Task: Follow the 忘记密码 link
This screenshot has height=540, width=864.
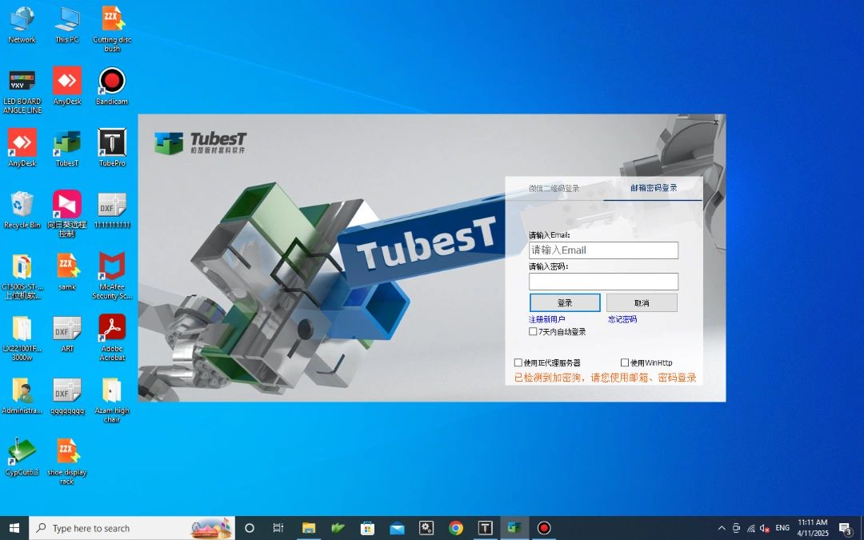Action: pyautogui.click(x=622, y=319)
